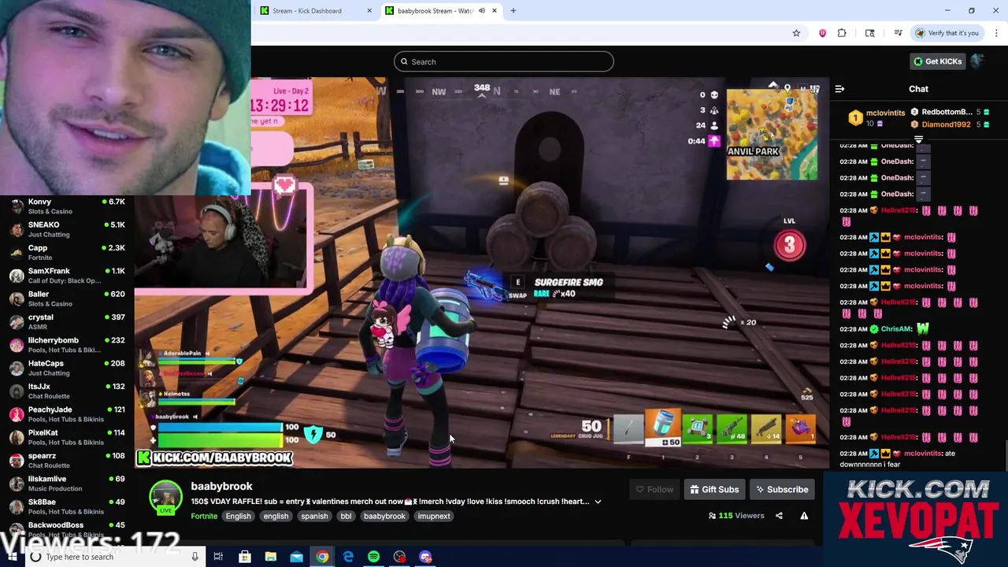Open Mail app from taskbar
This screenshot has width=1008, height=567.
tap(296, 557)
